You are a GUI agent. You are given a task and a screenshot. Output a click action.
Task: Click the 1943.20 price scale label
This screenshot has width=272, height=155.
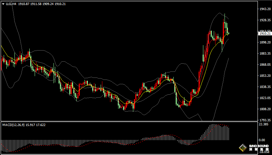coord(265,9)
